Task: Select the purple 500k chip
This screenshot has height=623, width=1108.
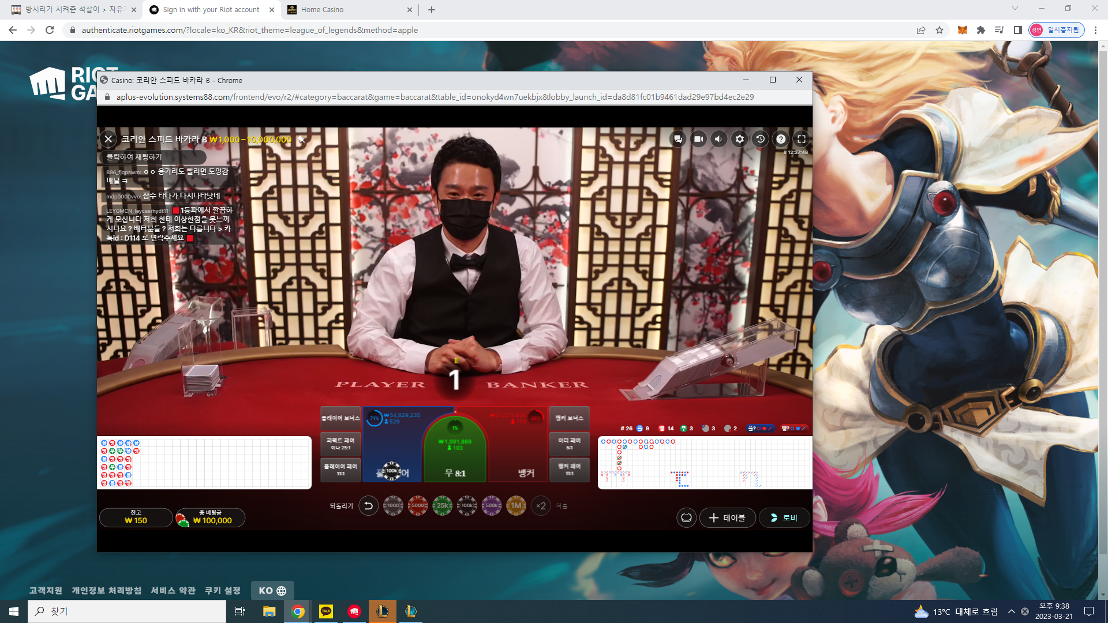Action: [492, 506]
